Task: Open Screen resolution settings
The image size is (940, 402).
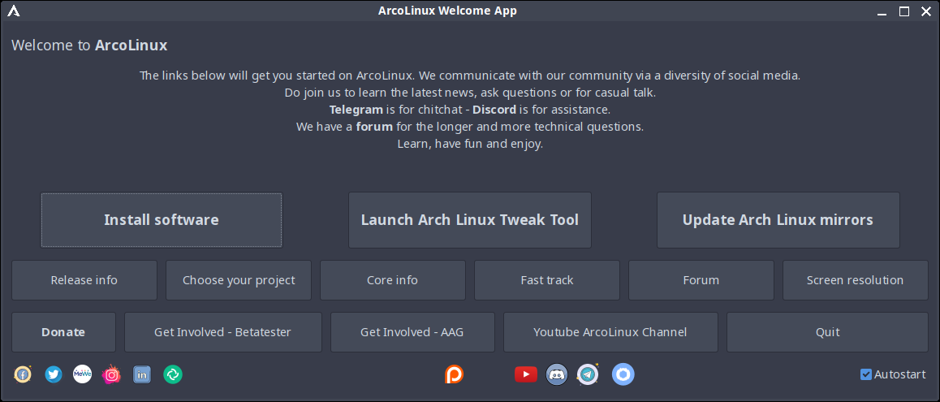Action: tap(856, 280)
